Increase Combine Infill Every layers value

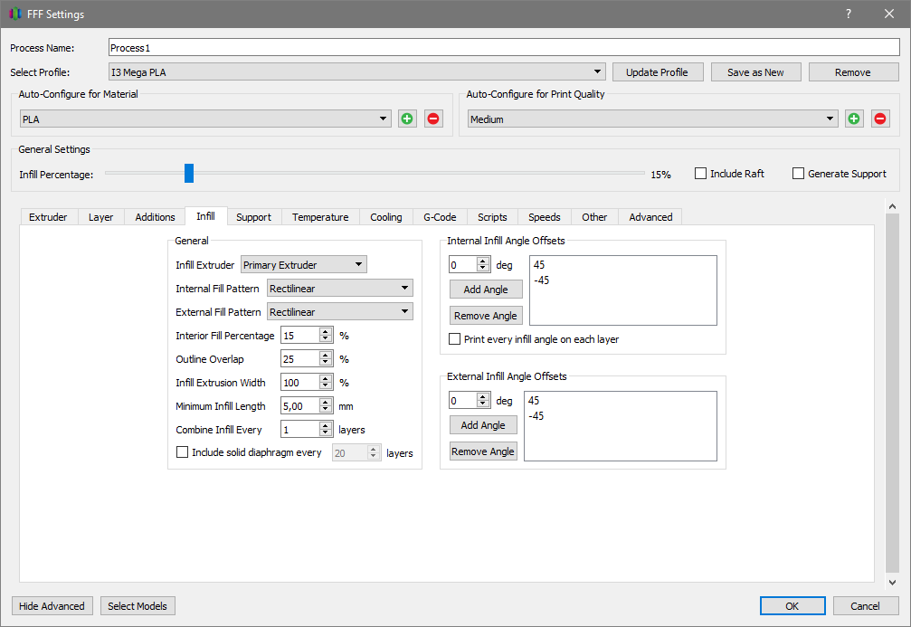click(326, 425)
